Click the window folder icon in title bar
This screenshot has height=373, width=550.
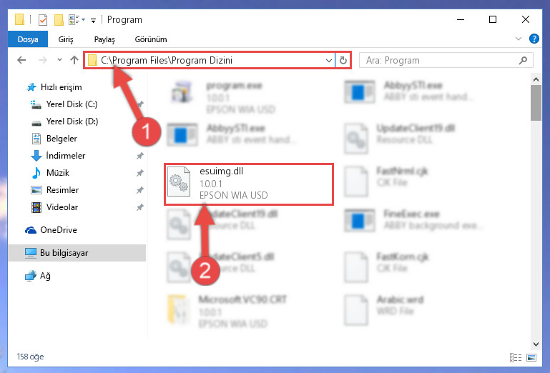pos(19,19)
